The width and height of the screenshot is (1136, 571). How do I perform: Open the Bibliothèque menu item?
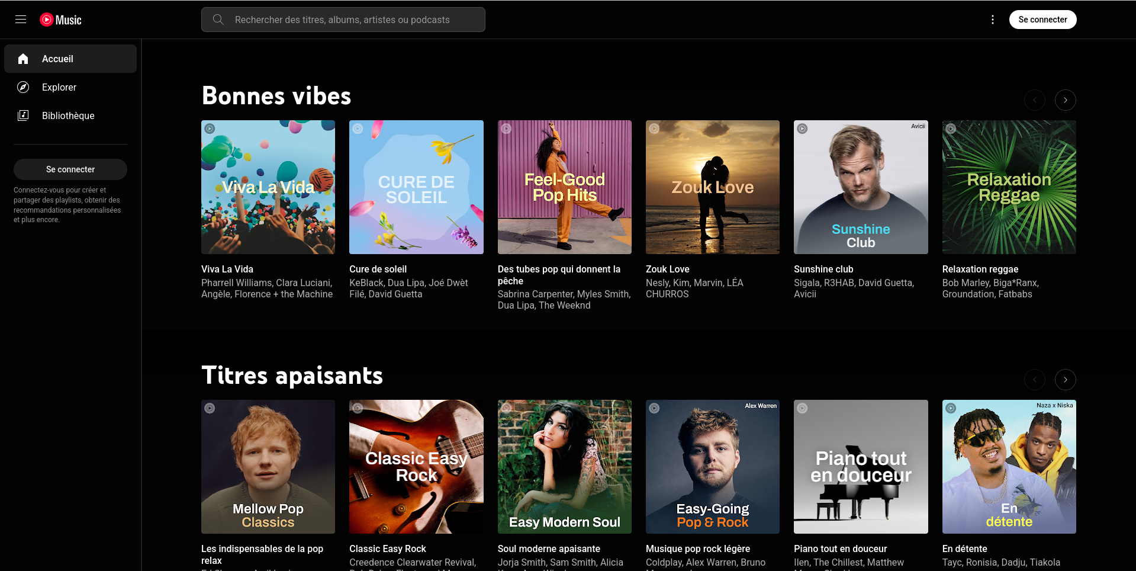(x=68, y=116)
